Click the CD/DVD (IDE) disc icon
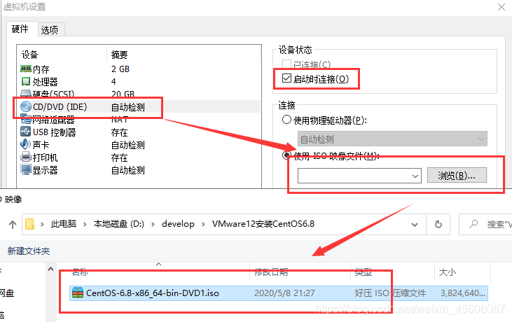Image resolution: width=512 pixels, height=322 pixels. (x=26, y=106)
